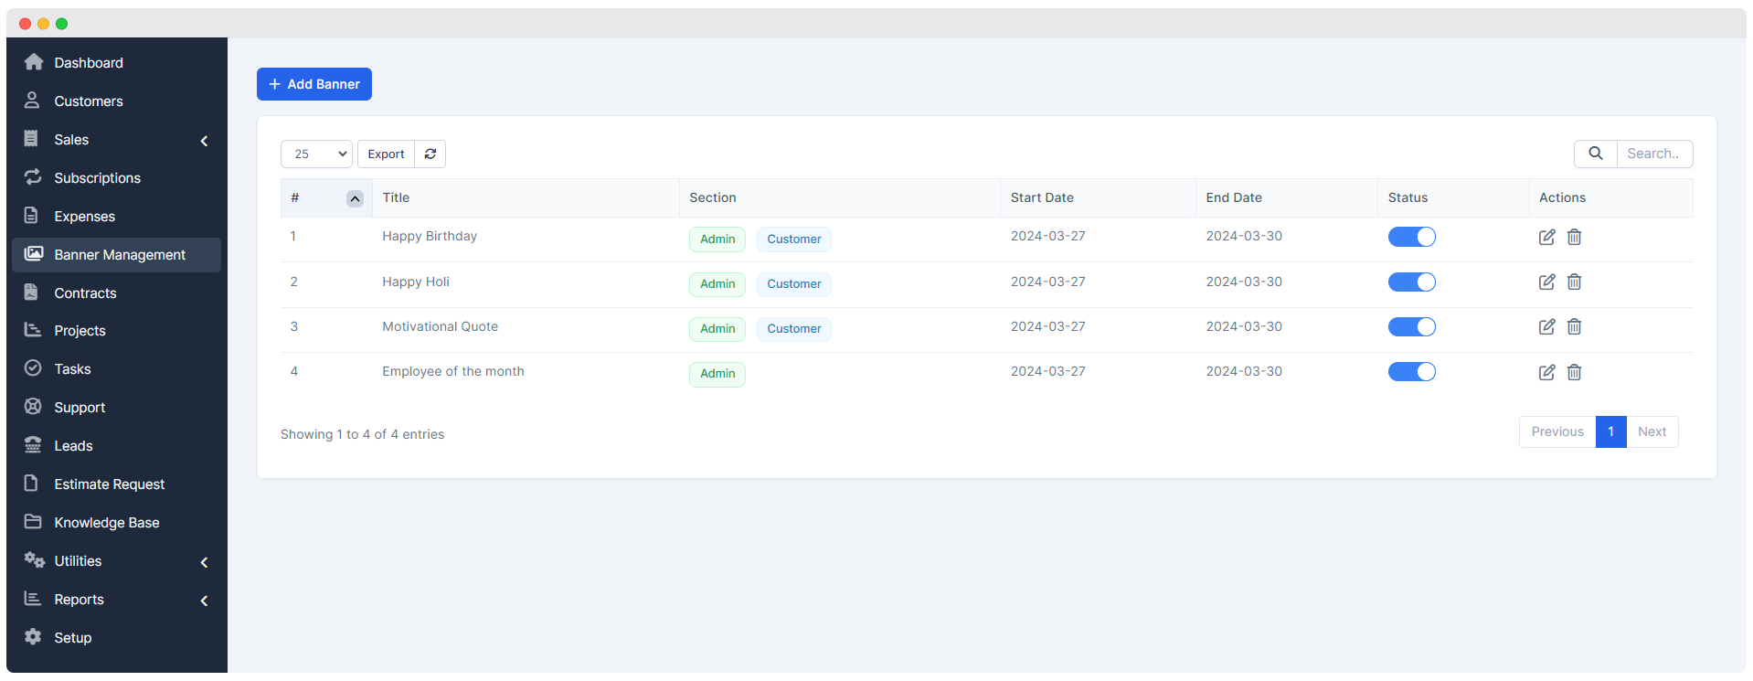
Task: Click the search magnifier icon
Action: pos(1596,154)
